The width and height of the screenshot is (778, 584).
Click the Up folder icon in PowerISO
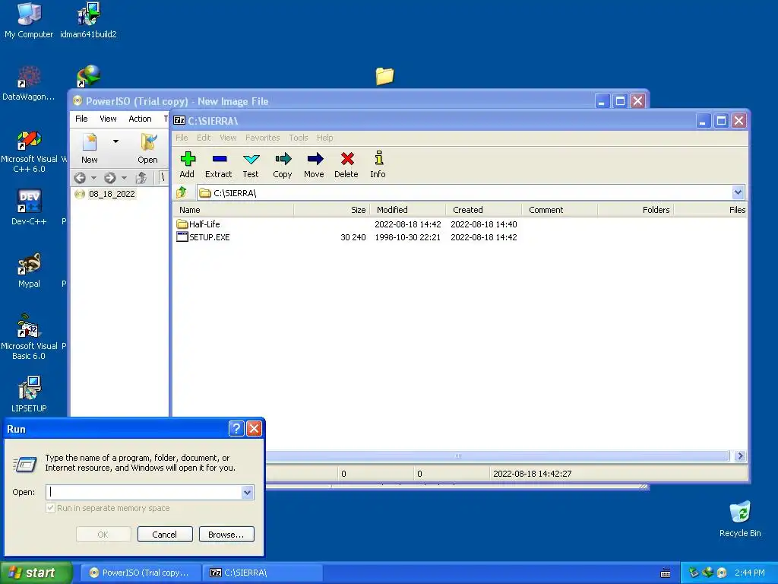pyautogui.click(x=141, y=177)
